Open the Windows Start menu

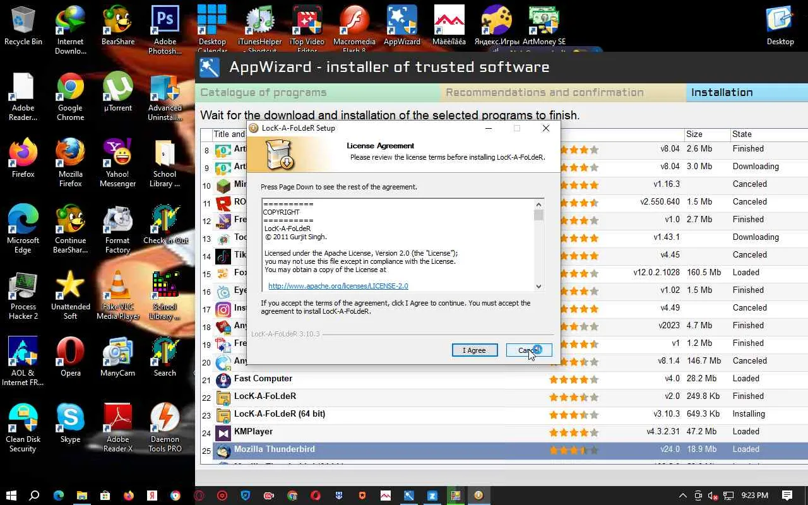[11, 496]
